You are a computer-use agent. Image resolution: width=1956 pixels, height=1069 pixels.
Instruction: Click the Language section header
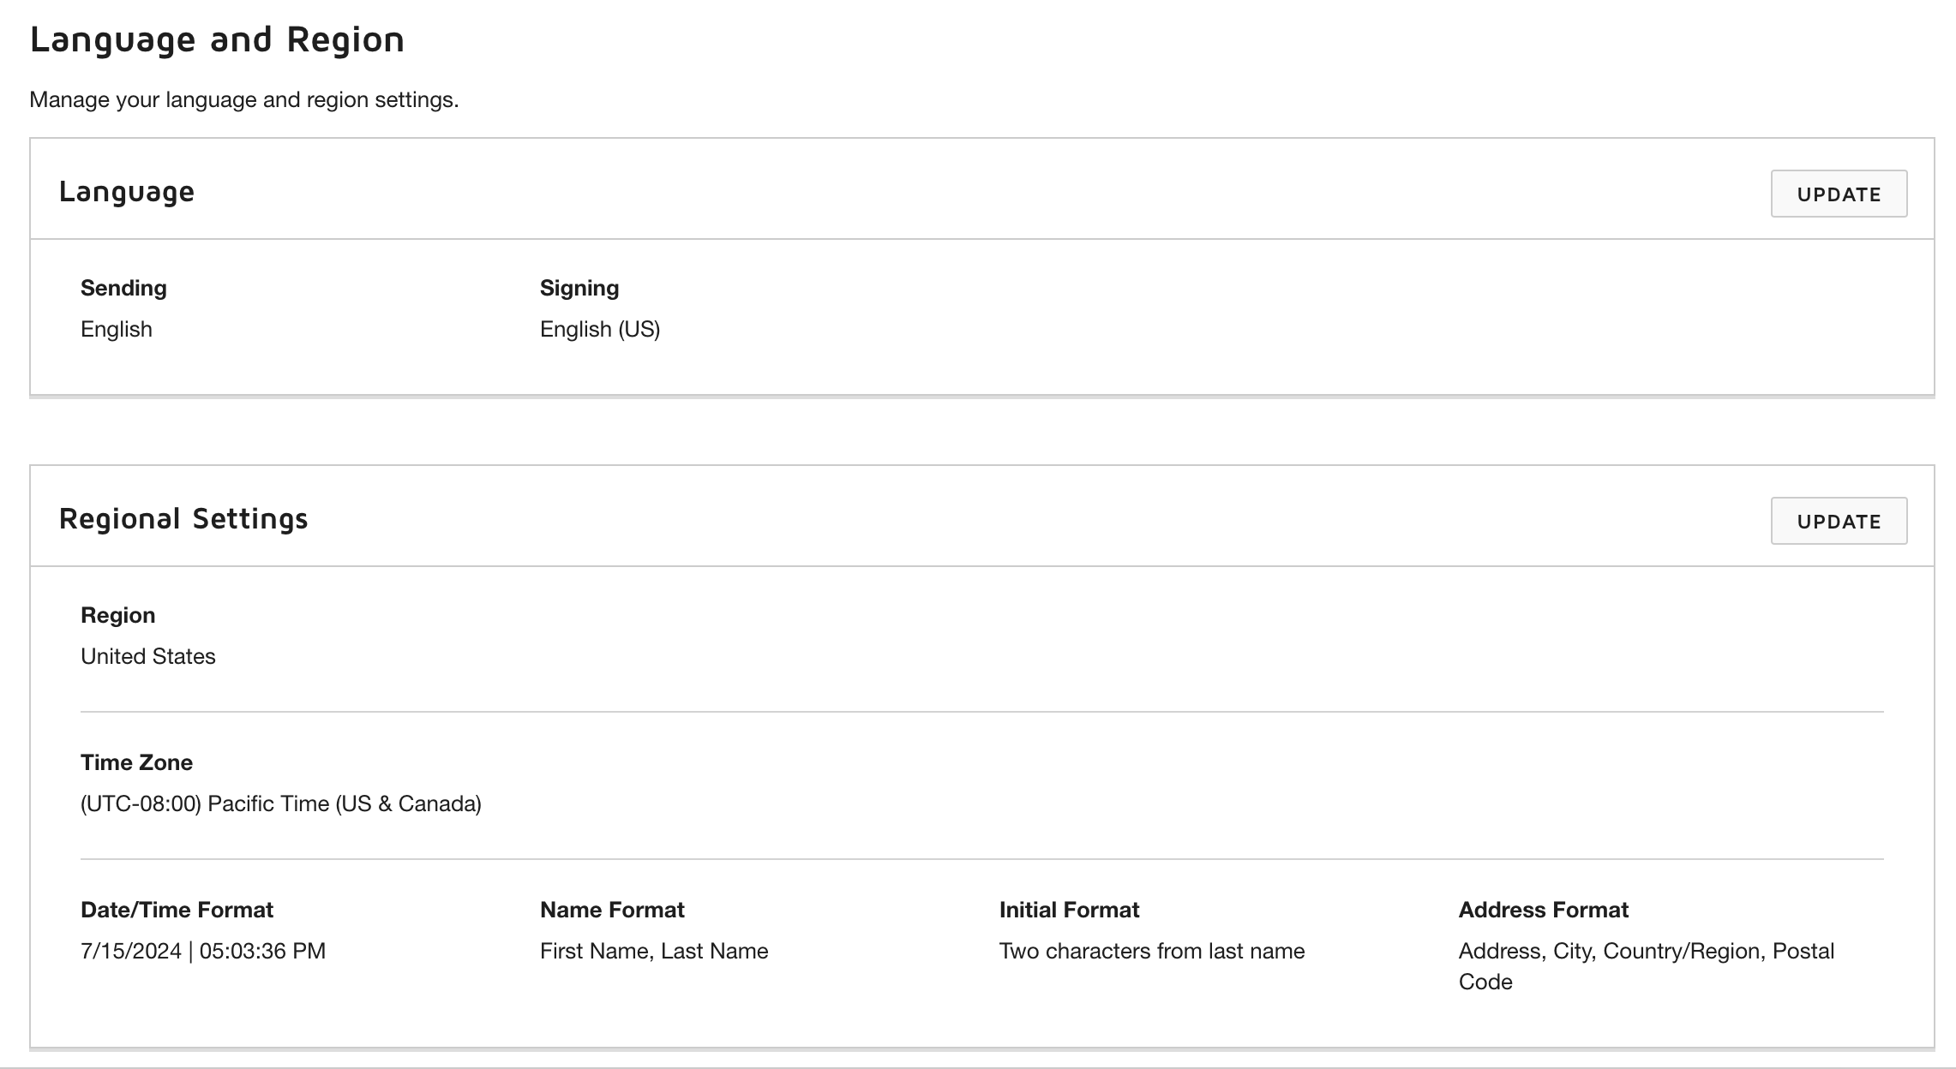point(126,191)
